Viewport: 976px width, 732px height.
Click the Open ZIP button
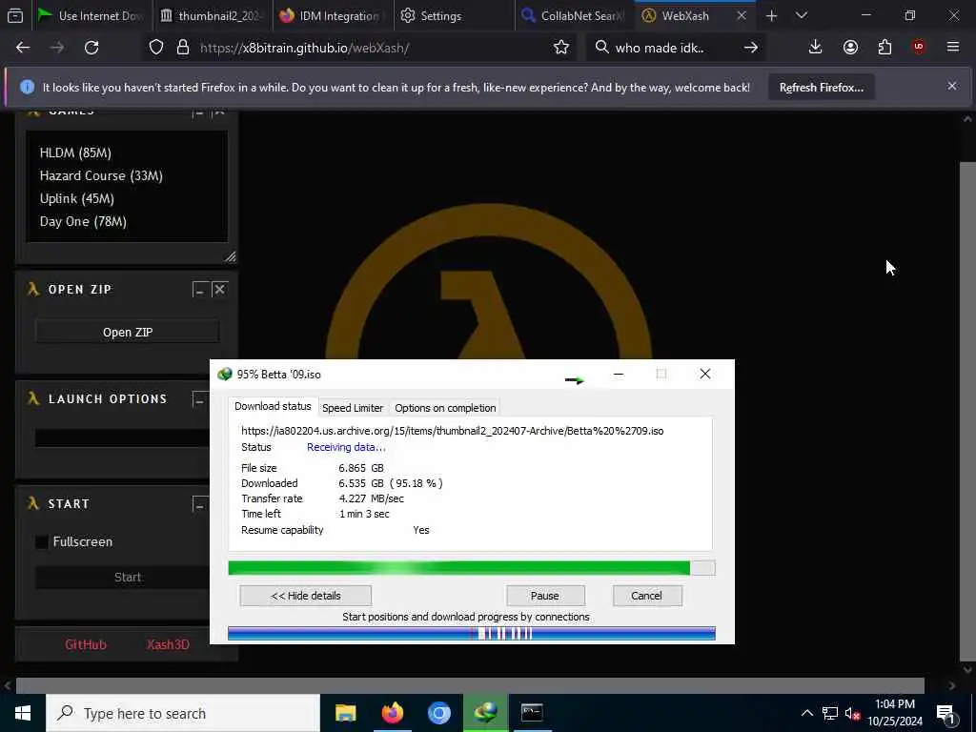click(x=128, y=332)
